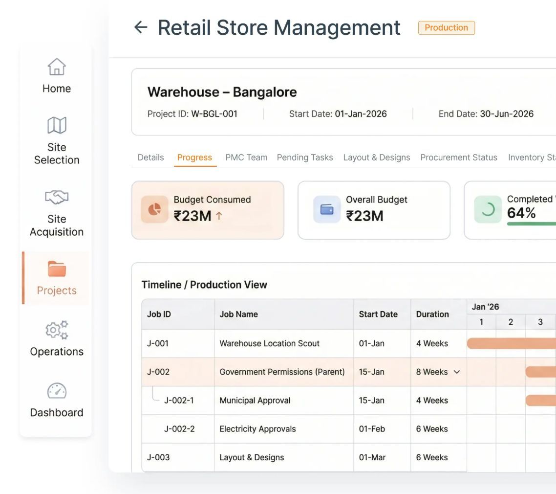The height and width of the screenshot is (494, 556).
Task: Click the End Date 30-Jun-2026 text
Action: coord(486,114)
